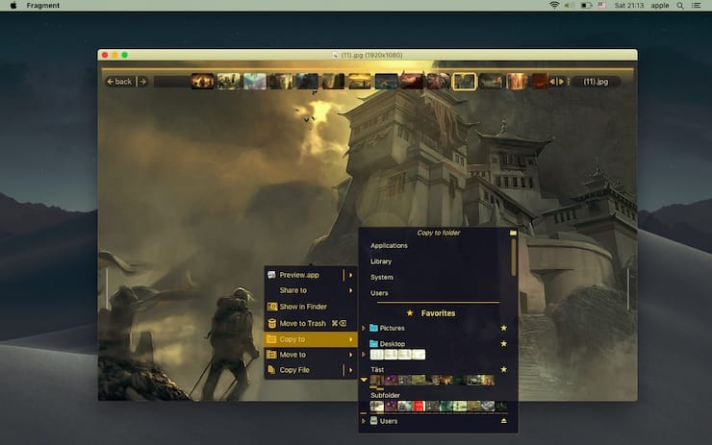Click the battery status icon
The width and height of the screenshot is (712, 445).
click(586, 6)
